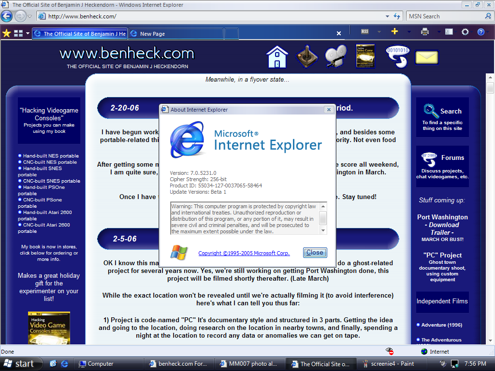
Task: Open the recent pages dropdown beside Forward
Action: [29, 16]
